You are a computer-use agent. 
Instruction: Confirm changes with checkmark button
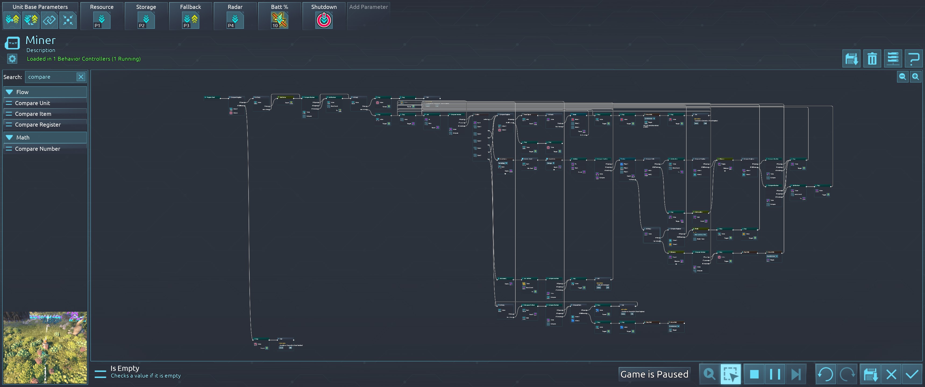[x=912, y=374]
